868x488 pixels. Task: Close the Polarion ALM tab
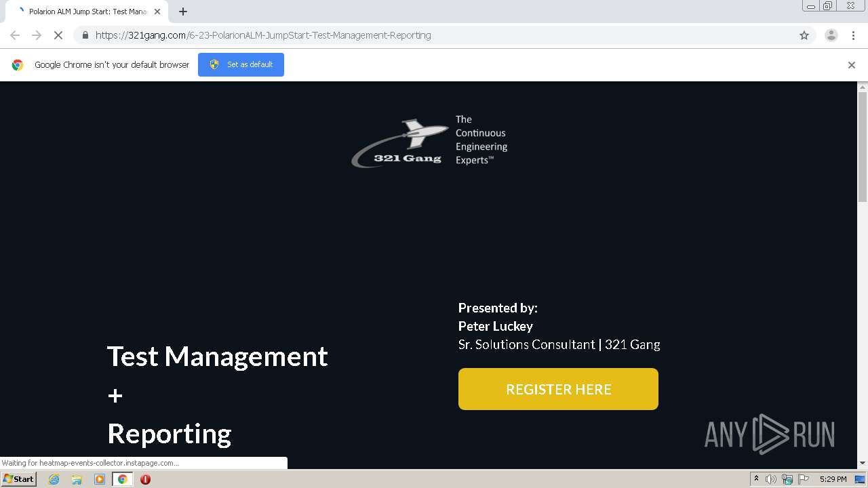point(157,12)
